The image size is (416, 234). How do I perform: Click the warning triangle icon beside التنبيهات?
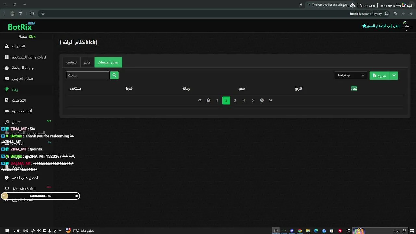coord(6,46)
